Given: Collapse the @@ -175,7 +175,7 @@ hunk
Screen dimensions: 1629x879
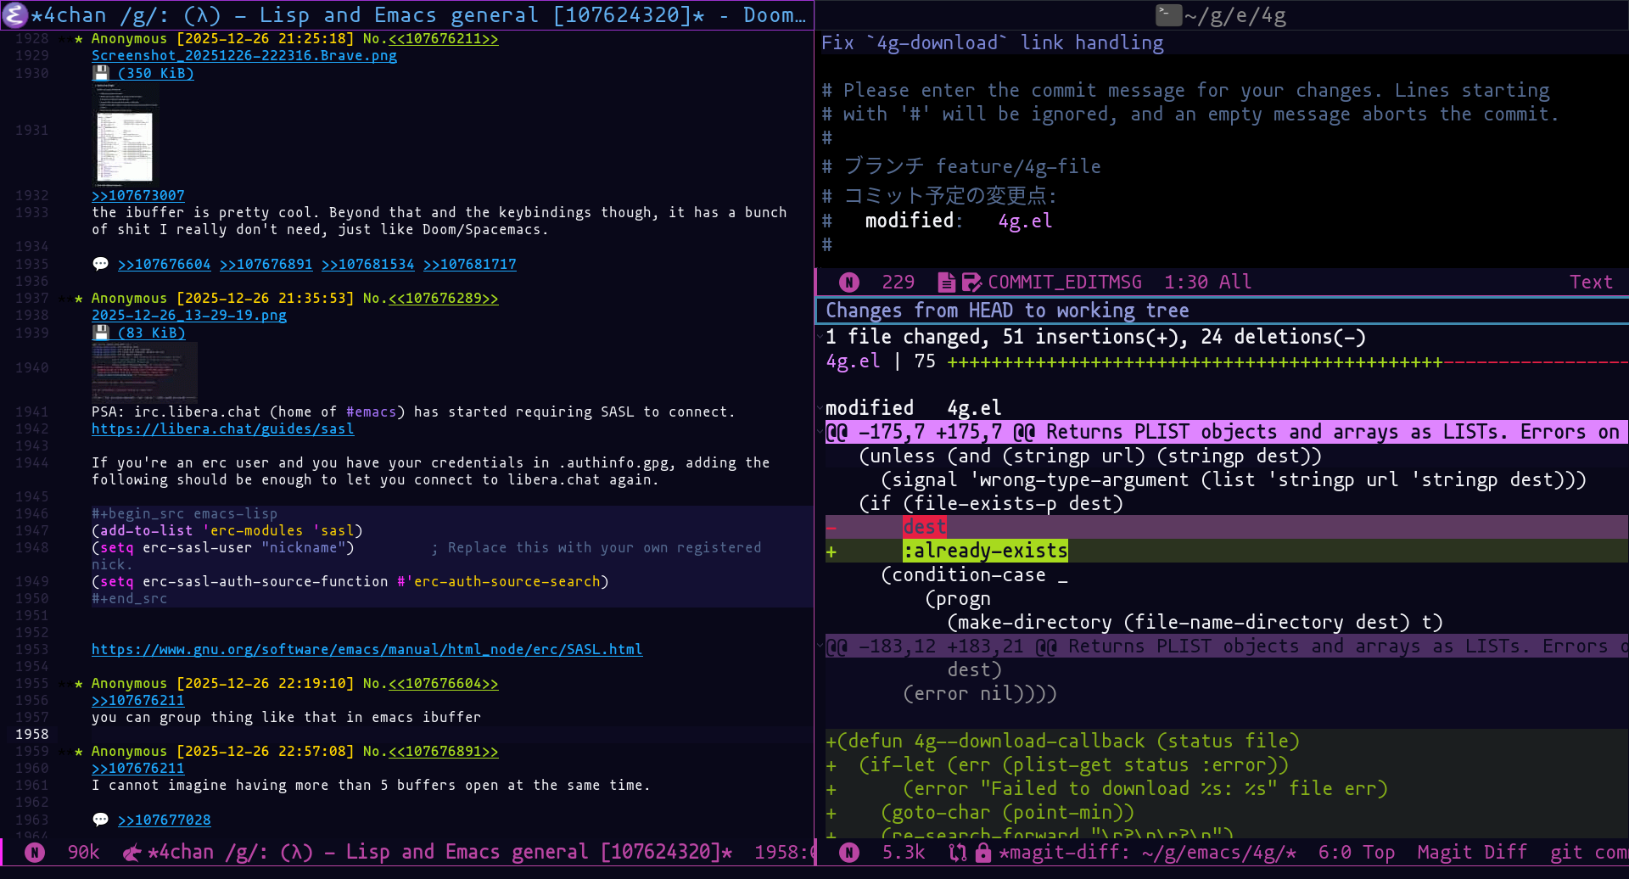Looking at the screenshot, I should 820,432.
